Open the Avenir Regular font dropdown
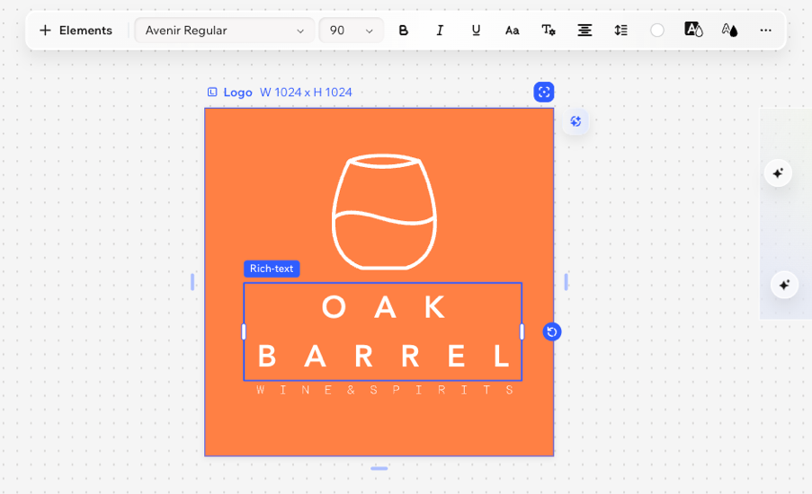812x494 pixels. coord(224,31)
